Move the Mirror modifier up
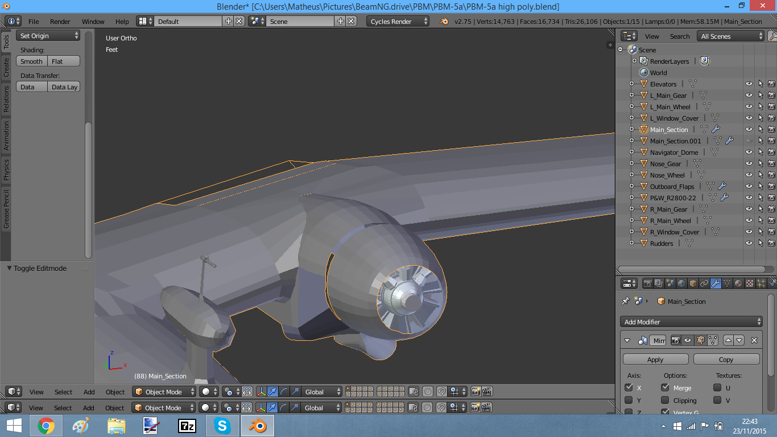The image size is (777, 437). [728, 340]
